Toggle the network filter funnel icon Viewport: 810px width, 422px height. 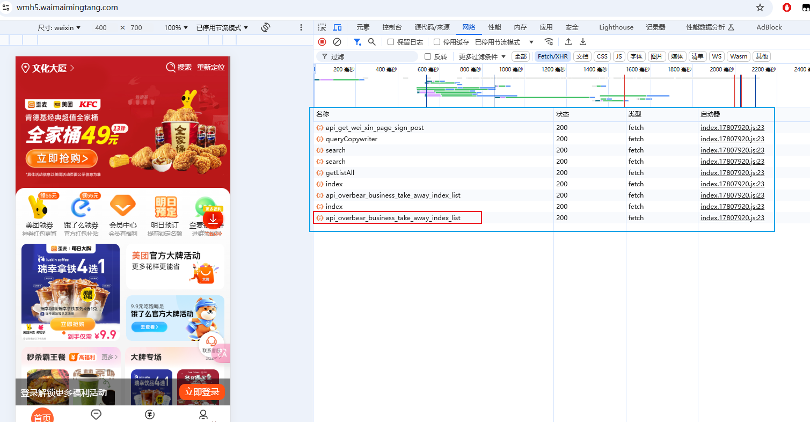[357, 42]
